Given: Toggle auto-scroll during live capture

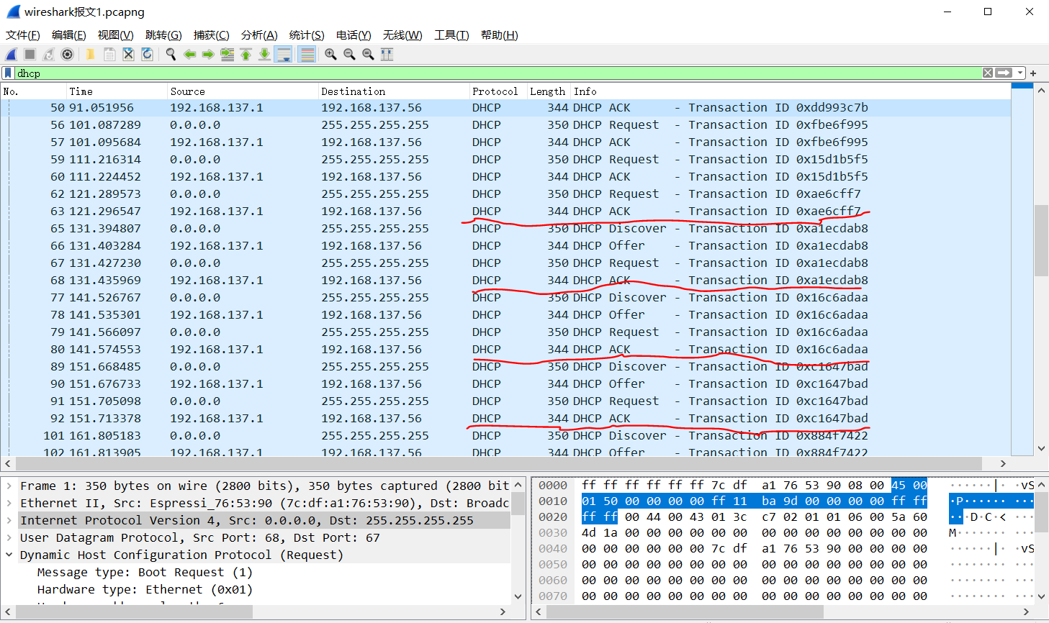Looking at the screenshot, I should 284,54.
